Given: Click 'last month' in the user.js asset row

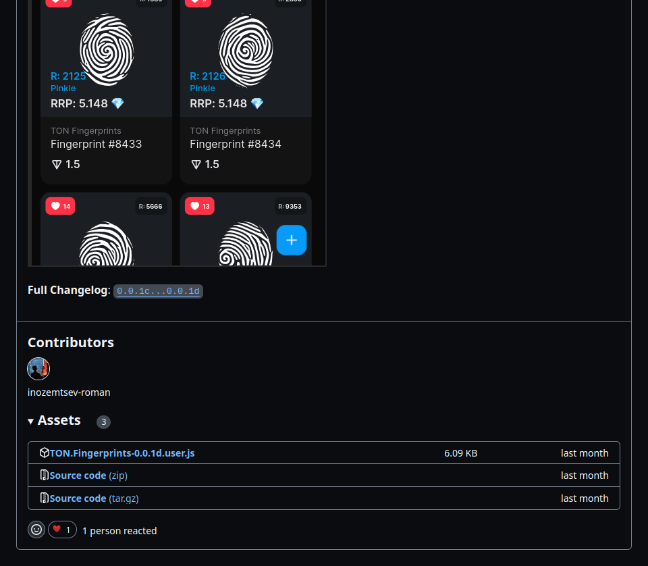Looking at the screenshot, I should pos(585,453).
